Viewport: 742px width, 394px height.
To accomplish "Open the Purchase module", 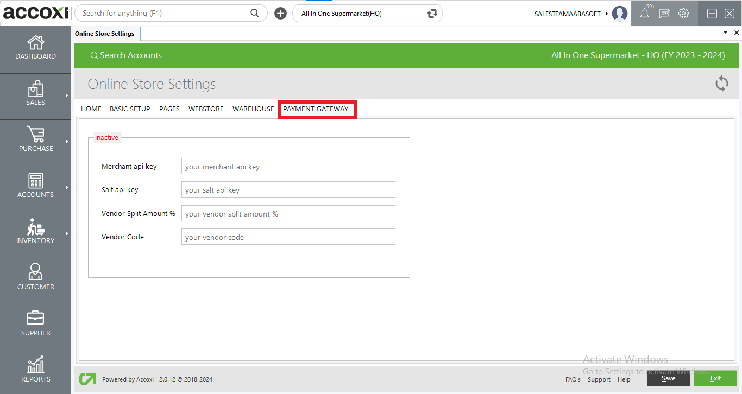I will [35, 141].
